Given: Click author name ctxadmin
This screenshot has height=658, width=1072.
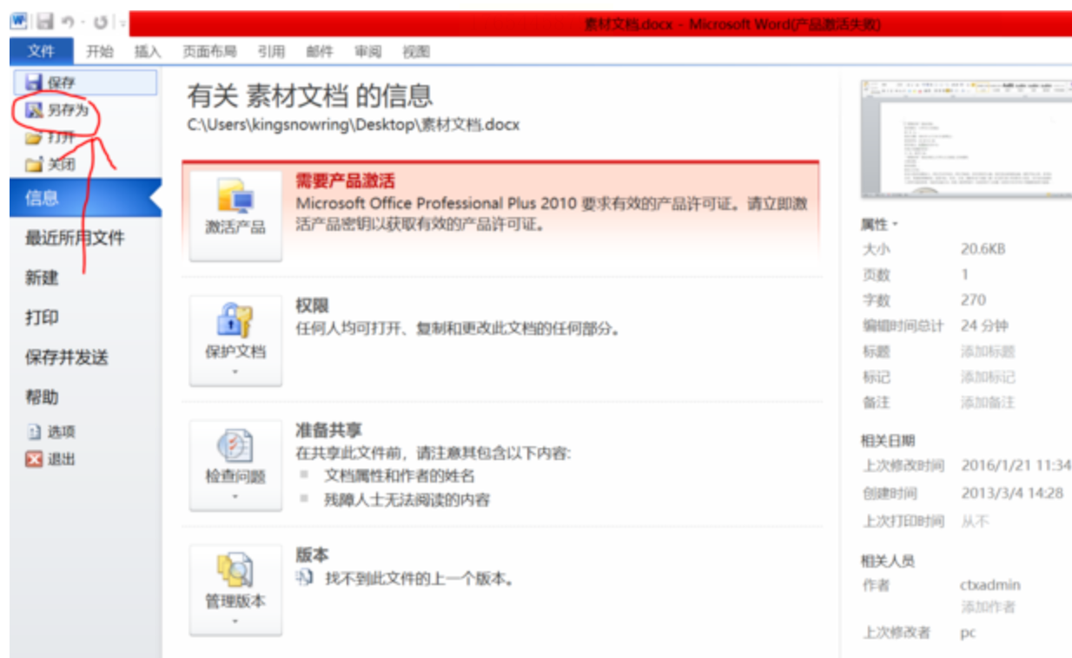Looking at the screenshot, I should pos(990,585).
